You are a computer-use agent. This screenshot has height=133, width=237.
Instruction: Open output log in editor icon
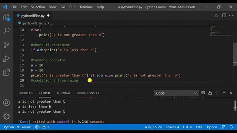click(x=217, y=93)
